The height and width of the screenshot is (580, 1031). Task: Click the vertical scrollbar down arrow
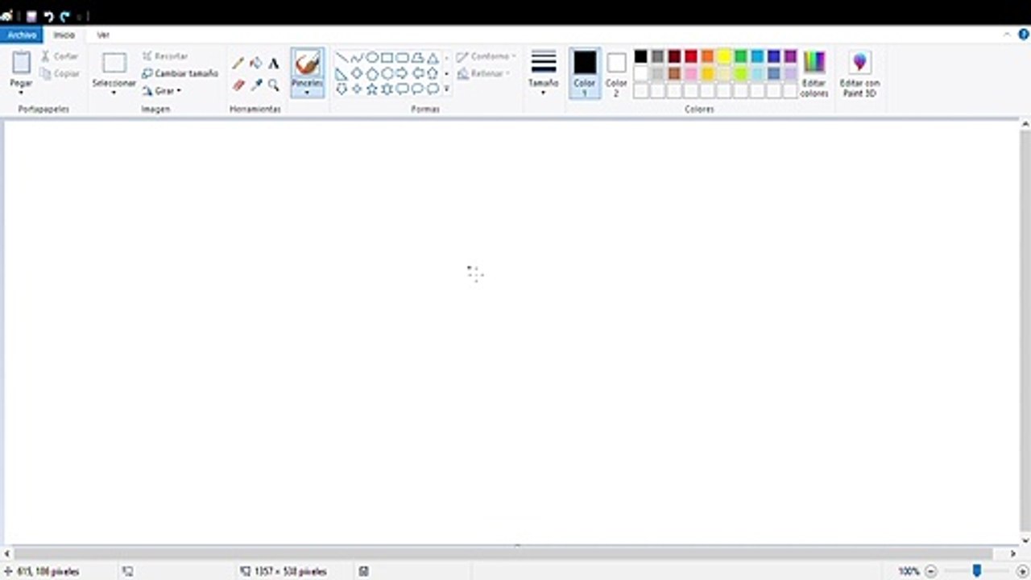tap(1025, 541)
